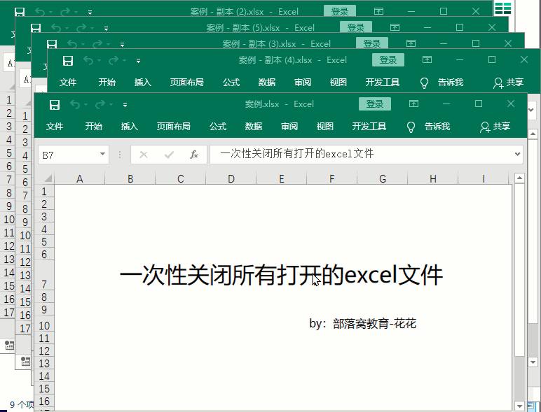Open ribbon display options in 副本 (5) window
This screenshot has width=541, height=412.
tap(395, 27)
